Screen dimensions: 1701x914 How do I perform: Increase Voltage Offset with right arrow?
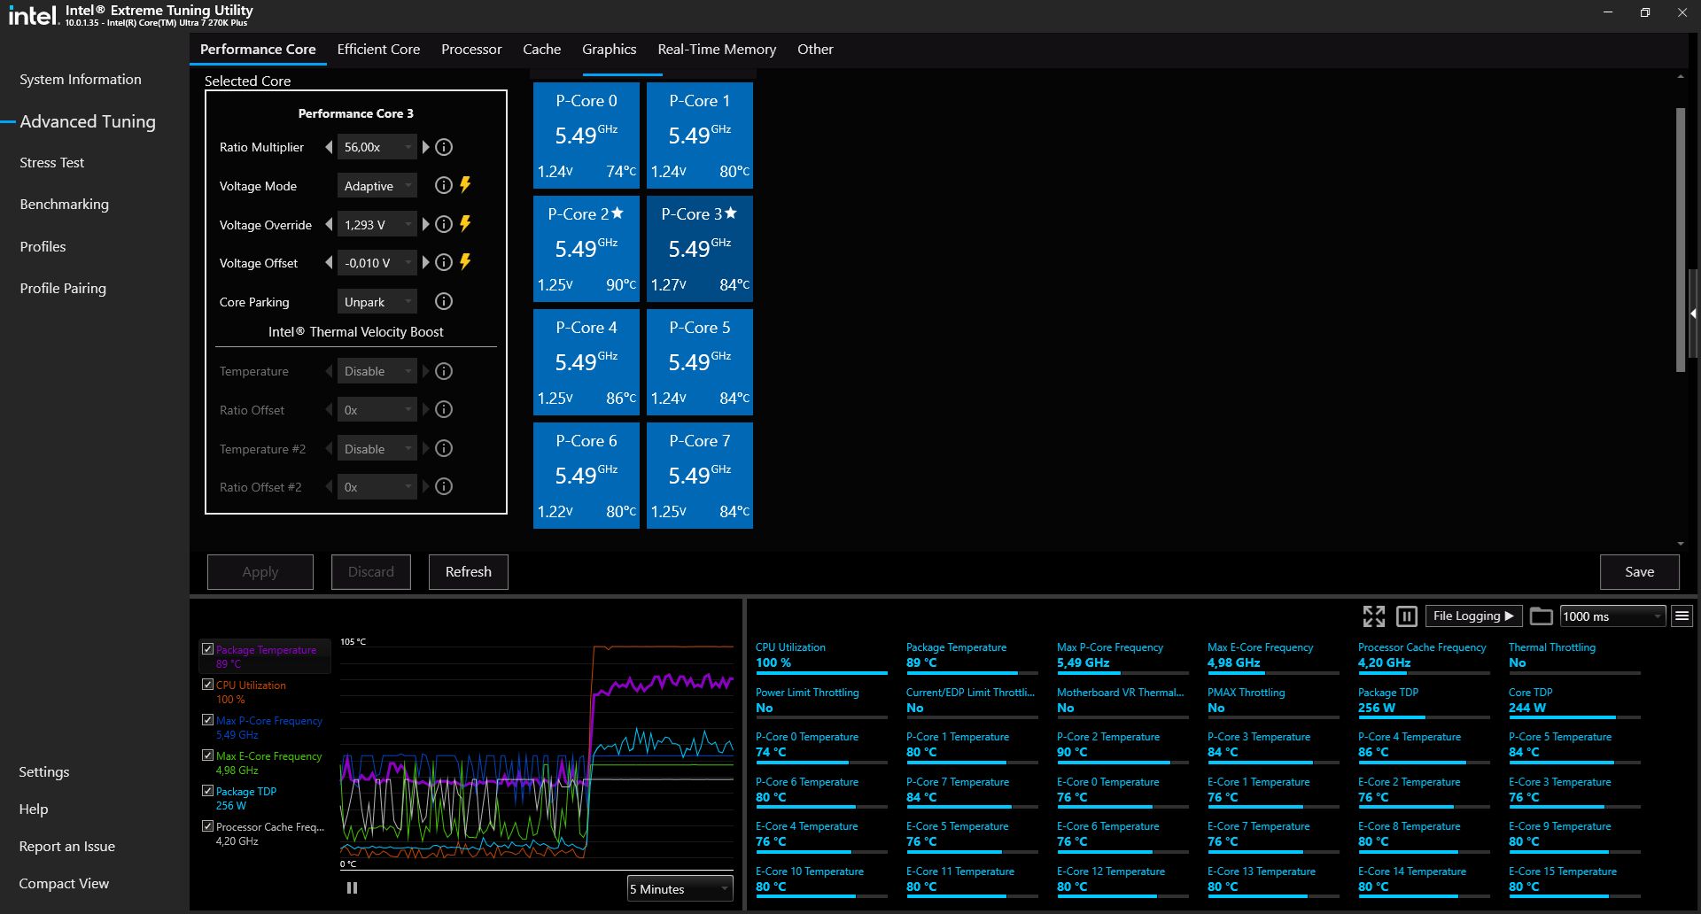425,262
